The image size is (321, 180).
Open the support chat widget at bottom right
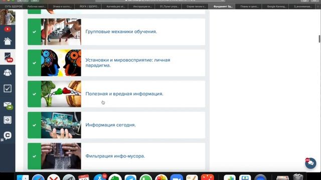point(310,163)
